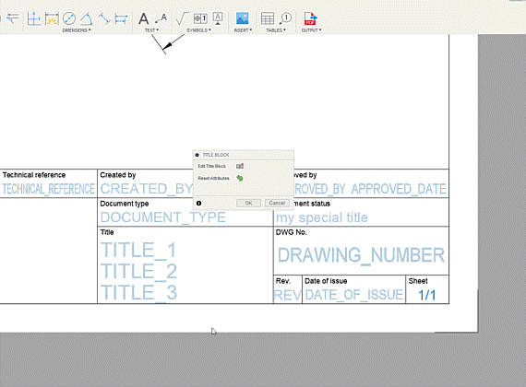Select the Aligned Dimension tool icon
The height and width of the screenshot is (387, 526).
[104, 18]
